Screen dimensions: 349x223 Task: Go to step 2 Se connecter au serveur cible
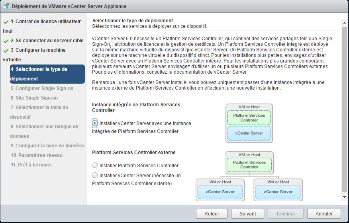tap(47, 41)
